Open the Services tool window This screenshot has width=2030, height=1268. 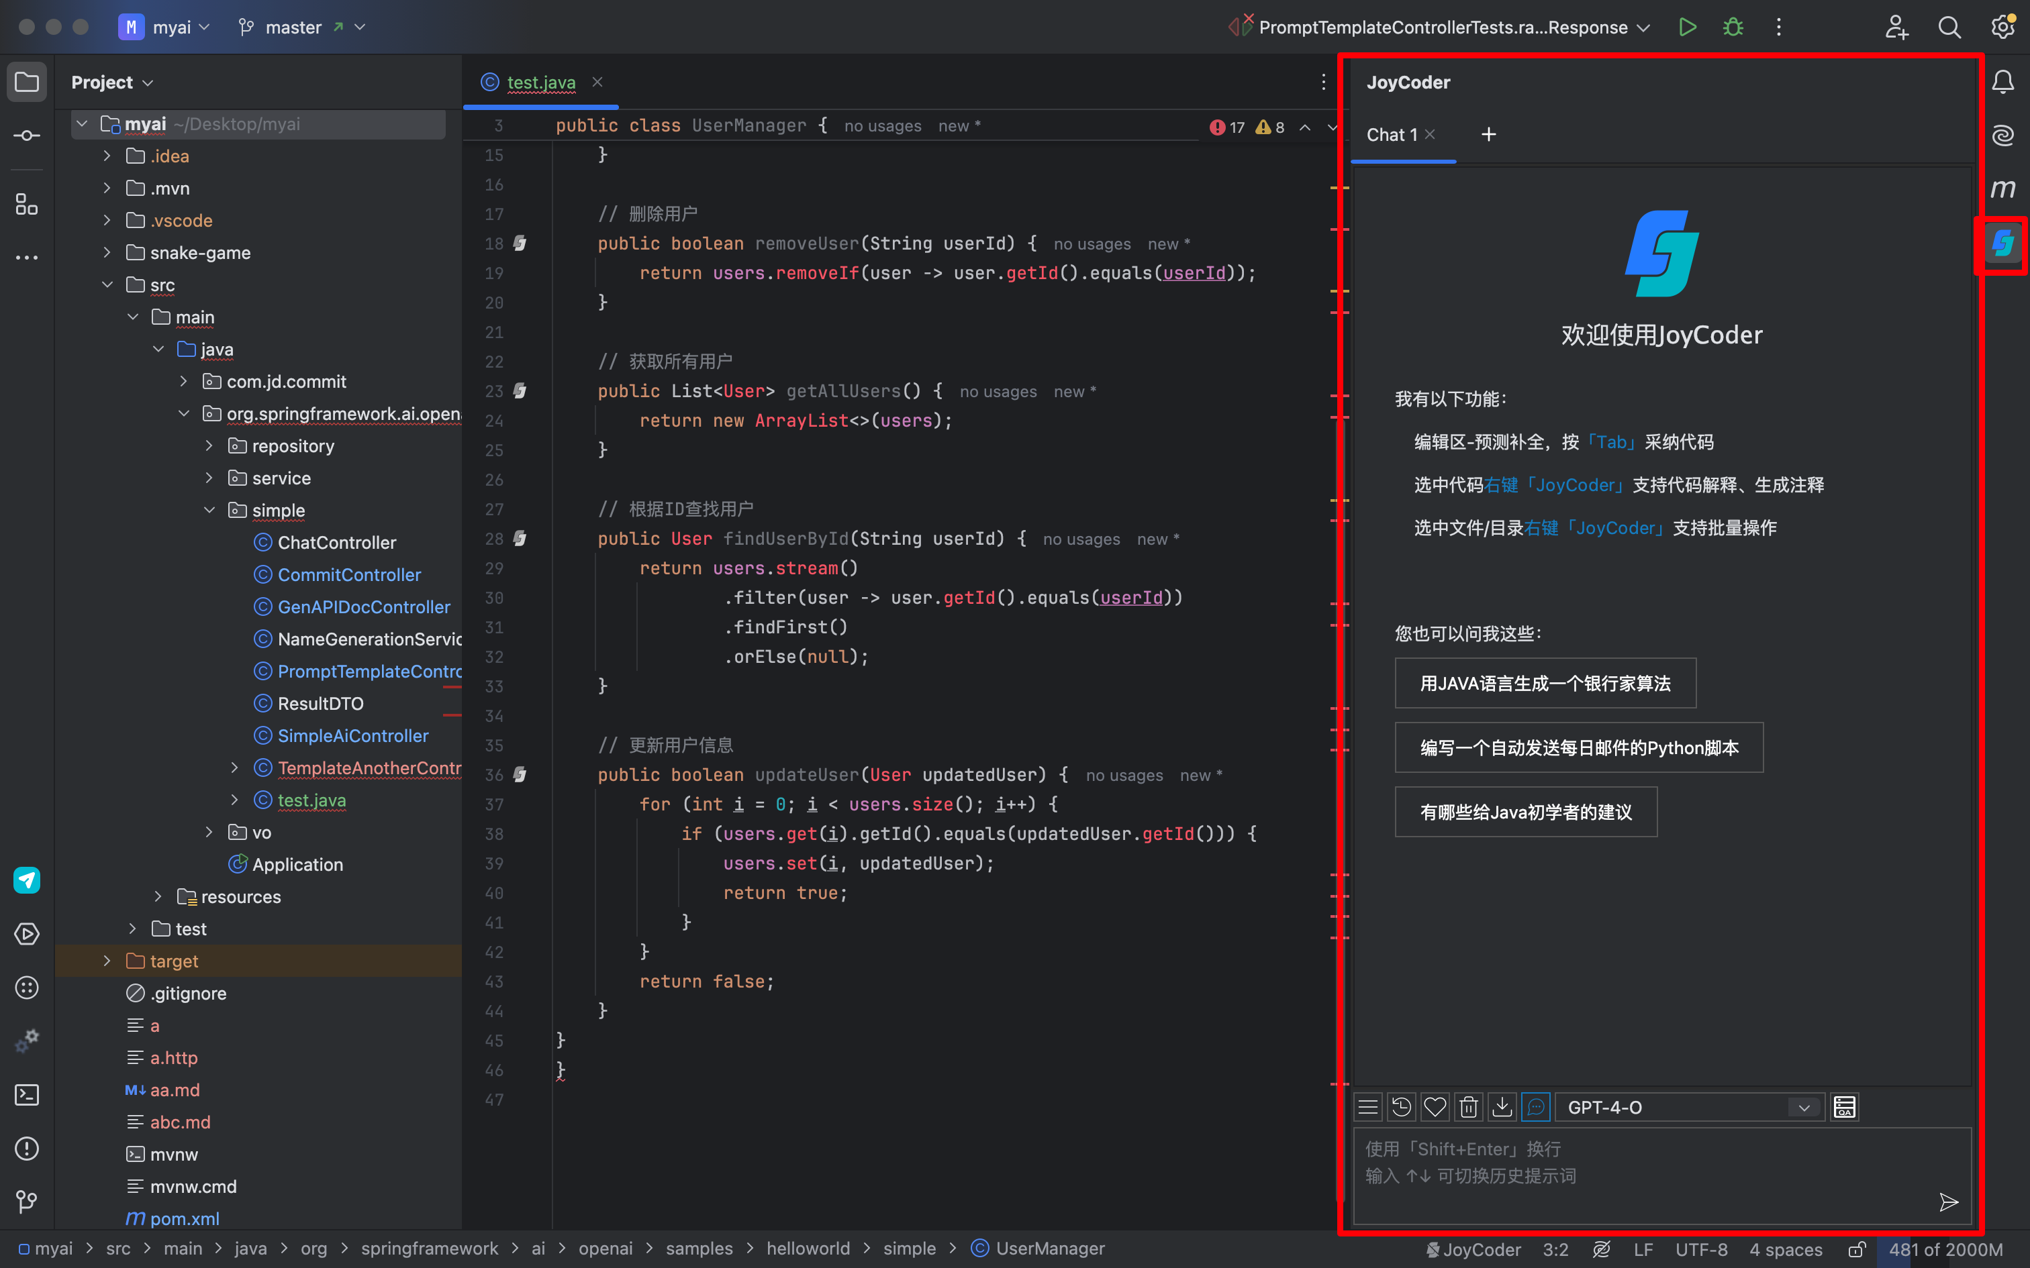tap(27, 933)
